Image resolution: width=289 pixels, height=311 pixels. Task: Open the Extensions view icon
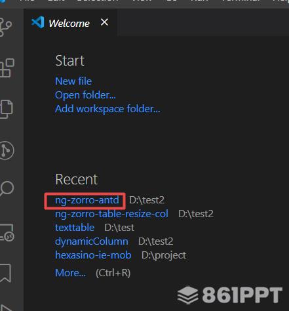pyautogui.click(x=7, y=68)
